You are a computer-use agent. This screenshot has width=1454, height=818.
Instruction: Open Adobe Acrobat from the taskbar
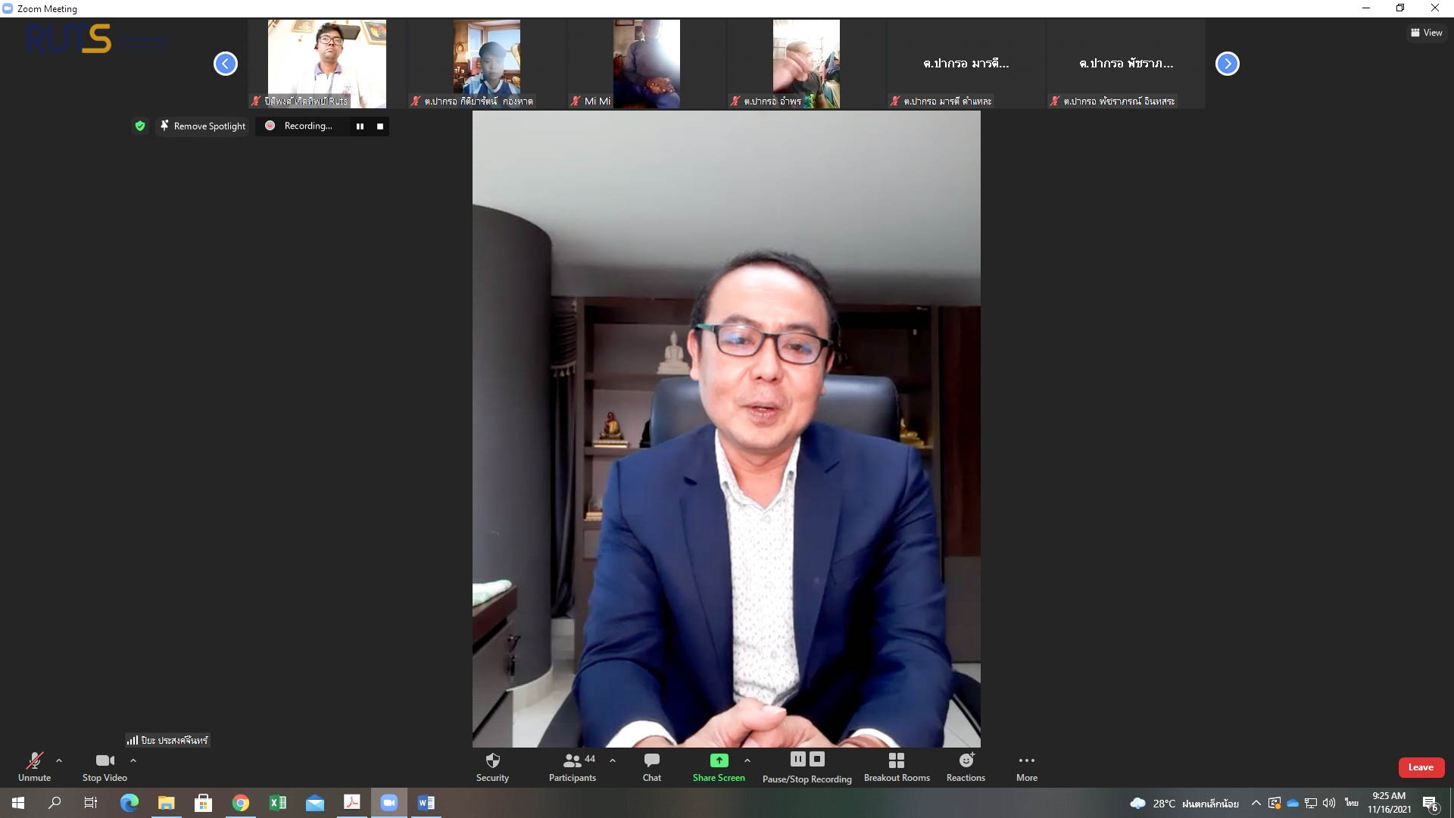(352, 803)
